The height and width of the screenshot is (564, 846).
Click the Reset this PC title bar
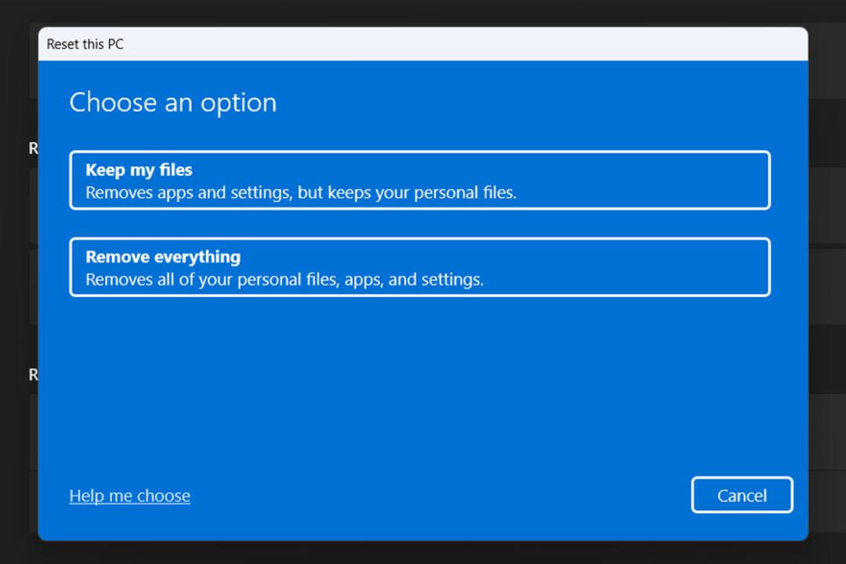pyautogui.click(x=423, y=44)
